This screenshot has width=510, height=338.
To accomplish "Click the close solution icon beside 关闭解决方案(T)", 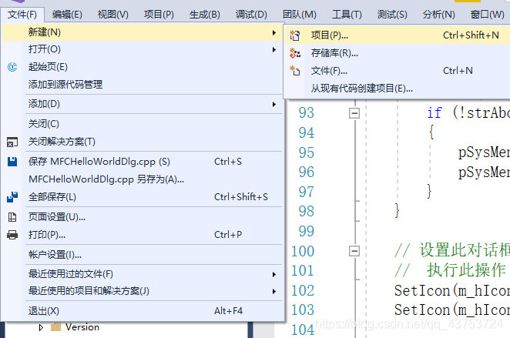I will pyautogui.click(x=12, y=142).
